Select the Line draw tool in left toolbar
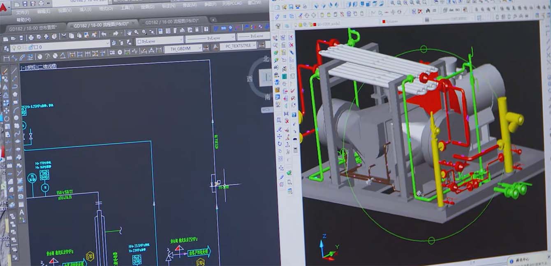Viewport: 551px width, 266px height. [14, 71]
